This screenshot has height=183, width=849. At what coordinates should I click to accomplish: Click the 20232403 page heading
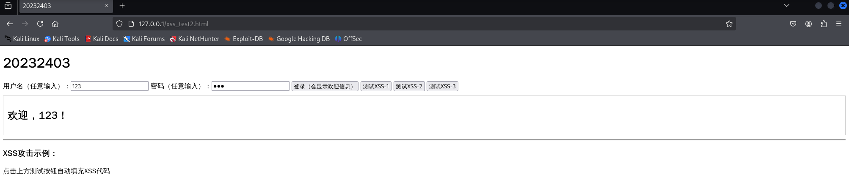click(36, 63)
